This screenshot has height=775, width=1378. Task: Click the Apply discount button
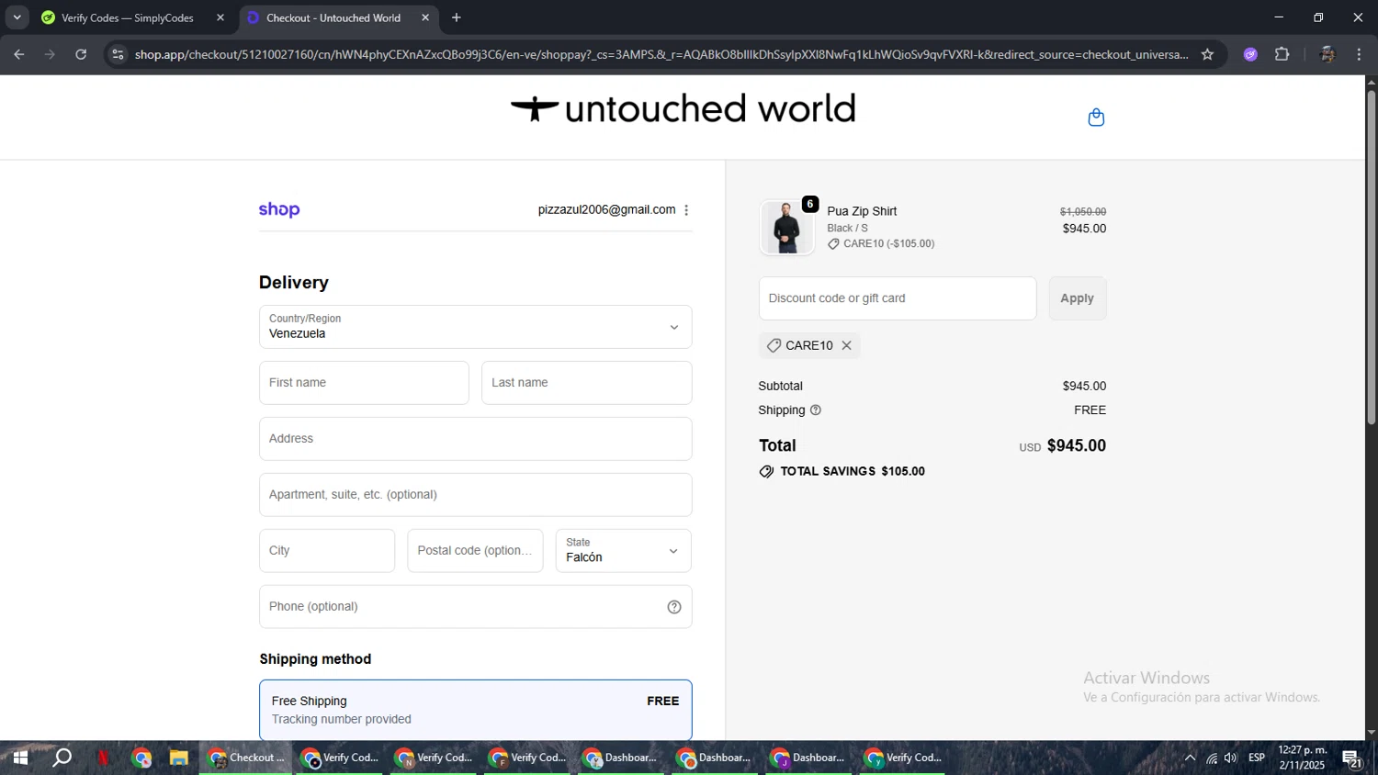pos(1078,298)
